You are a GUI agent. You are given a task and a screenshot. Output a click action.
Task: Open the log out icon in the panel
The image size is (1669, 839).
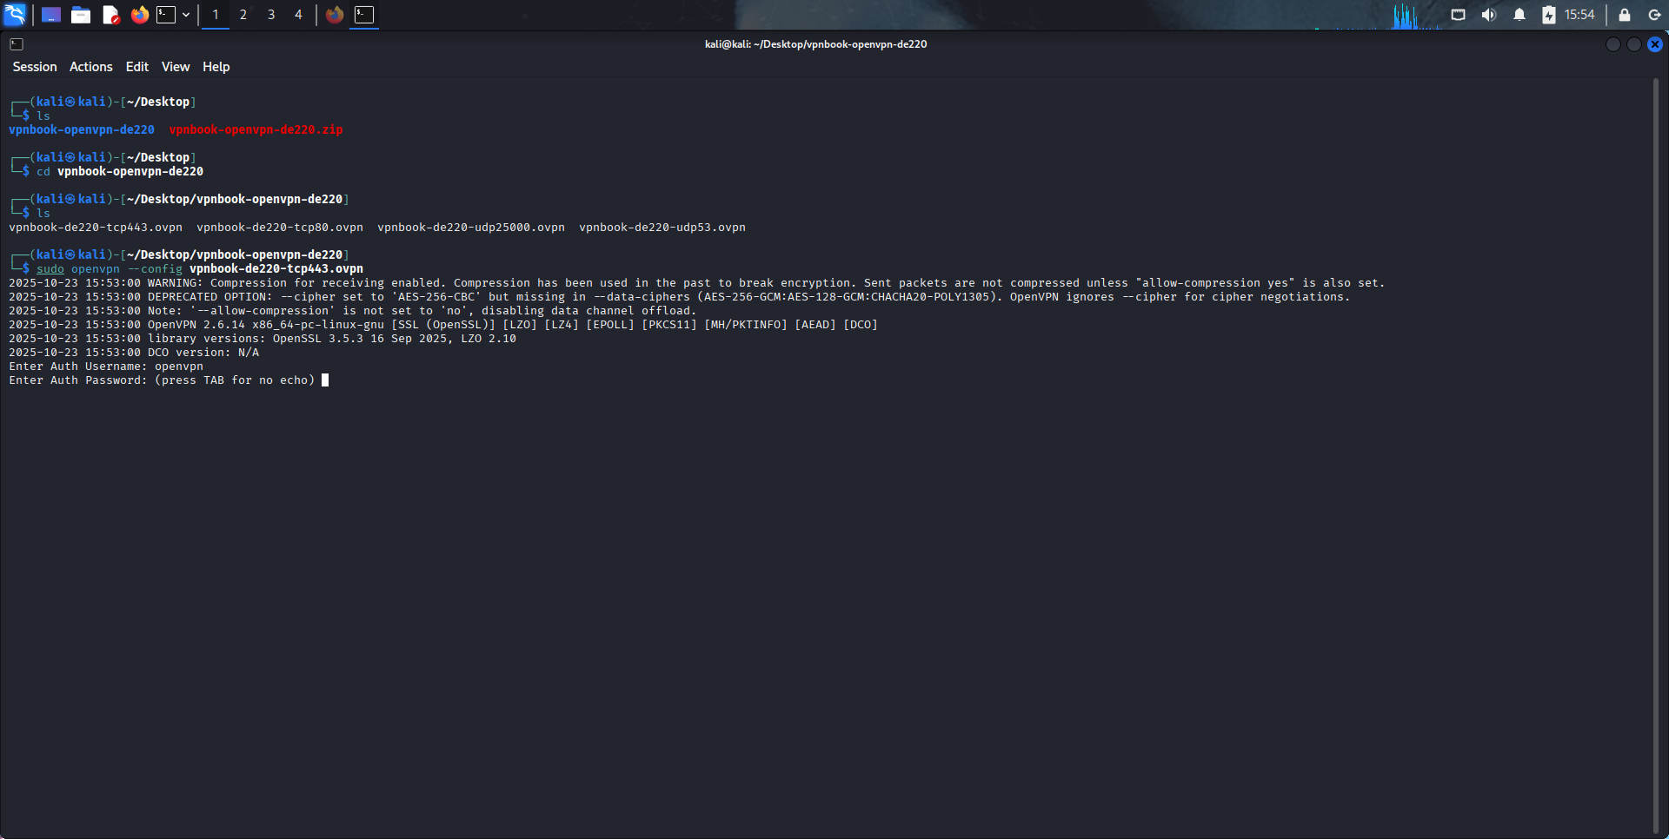[1654, 15]
